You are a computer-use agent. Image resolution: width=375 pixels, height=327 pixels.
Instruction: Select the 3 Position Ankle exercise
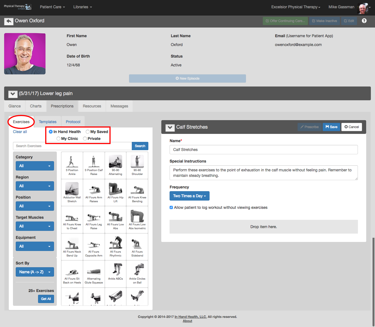72,165
